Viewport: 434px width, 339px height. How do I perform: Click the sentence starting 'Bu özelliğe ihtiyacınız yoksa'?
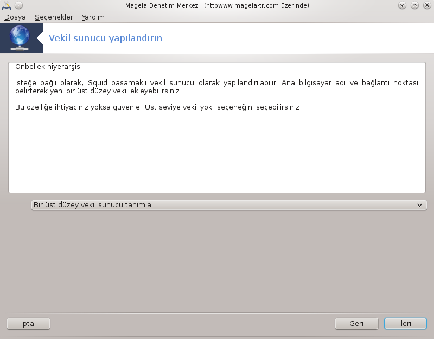tap(158, 107)
